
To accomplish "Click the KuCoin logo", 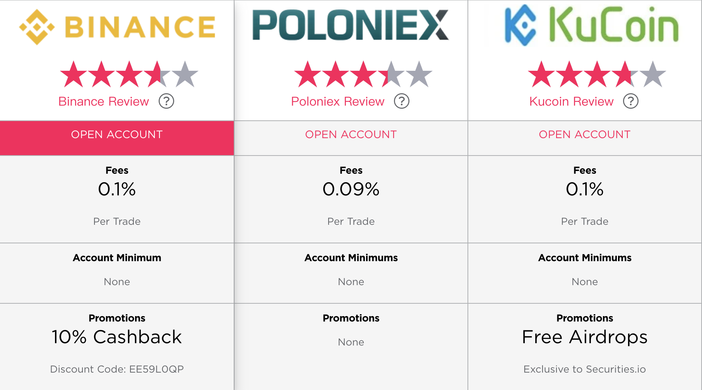I will click(592, 25).
